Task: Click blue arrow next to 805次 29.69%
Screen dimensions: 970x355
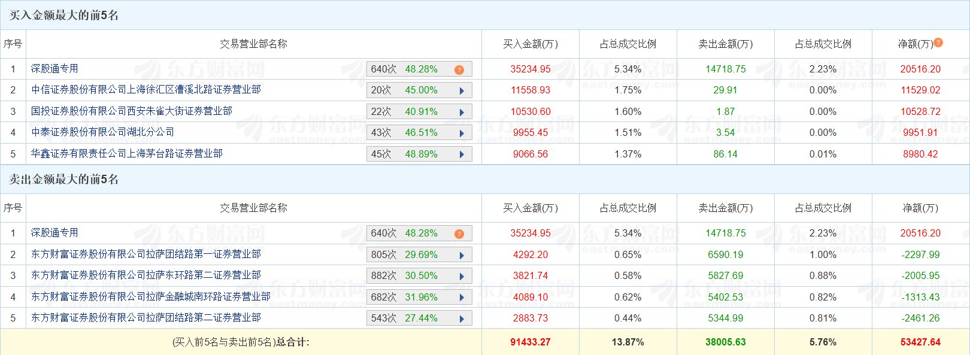Action: point(462,255)
